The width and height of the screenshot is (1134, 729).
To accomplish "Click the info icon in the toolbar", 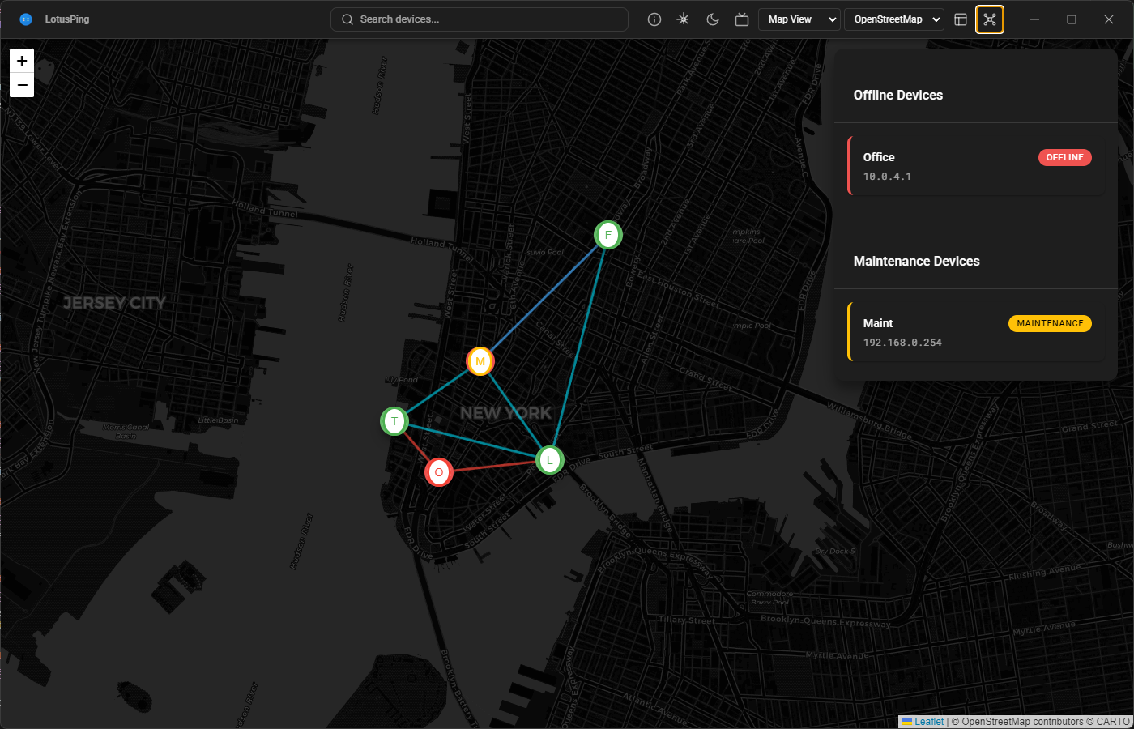I will point(654,19).
